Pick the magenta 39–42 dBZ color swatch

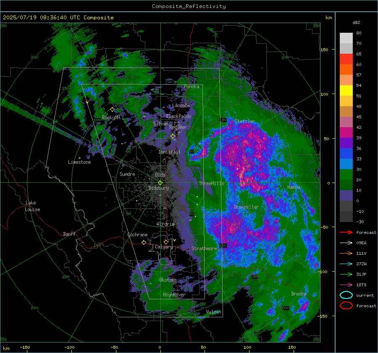(x=346, y=132)
